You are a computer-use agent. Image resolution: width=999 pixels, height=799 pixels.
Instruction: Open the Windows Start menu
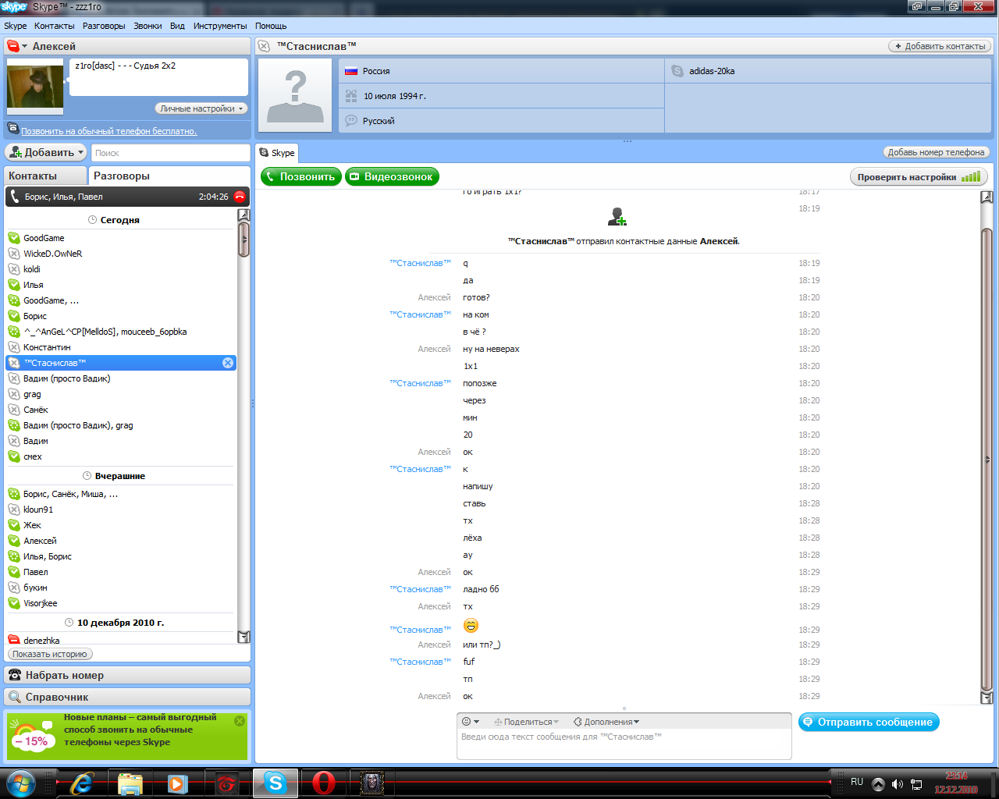tap(21, 782)
